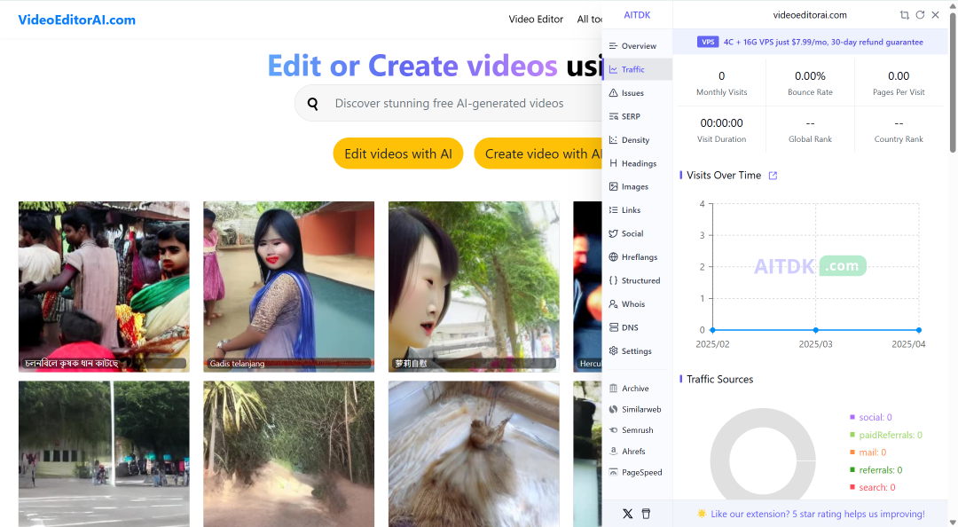Image resolution: width=958 pixels, height=527 pixels.
Task: Click the videoeditorai.com panel title
Action: (x=810, y=15)
